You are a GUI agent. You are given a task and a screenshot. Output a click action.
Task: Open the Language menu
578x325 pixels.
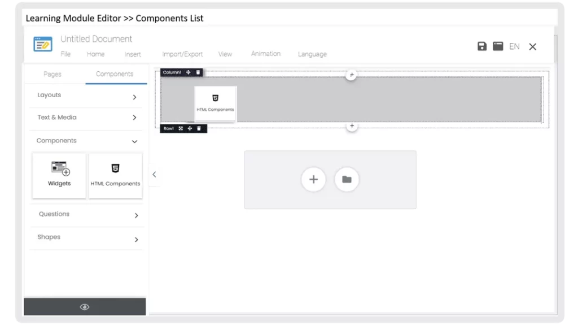(x=312, y=54)
